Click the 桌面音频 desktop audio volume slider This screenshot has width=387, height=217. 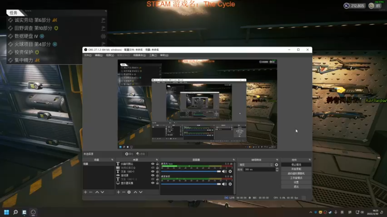coord(191,184)
